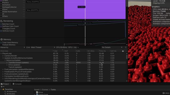Toggle the GarbageCollector category color marker
The image size is (170, 95).
click(x=1, y=7)
